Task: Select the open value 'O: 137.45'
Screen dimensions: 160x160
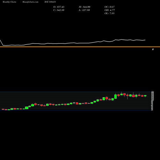Action: pos(59,7)
